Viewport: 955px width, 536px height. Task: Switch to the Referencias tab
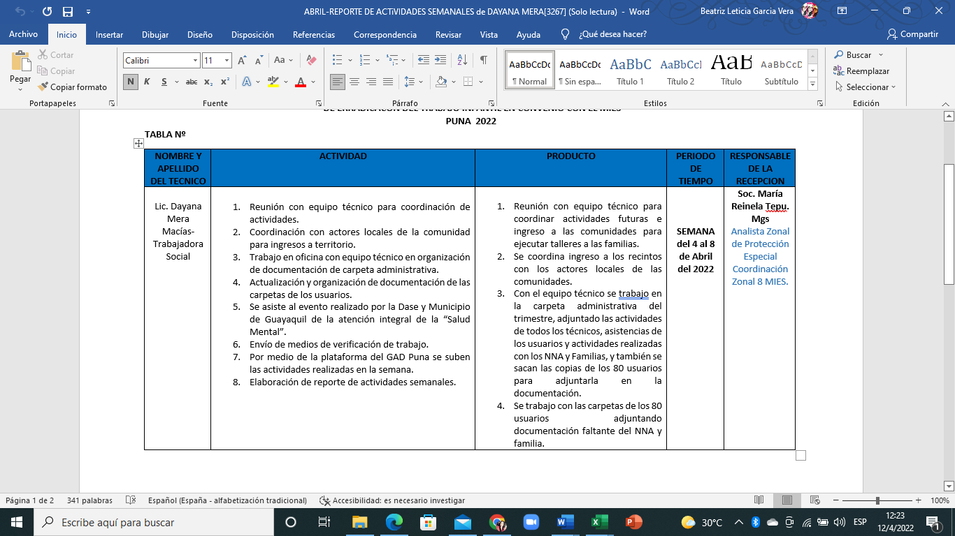tap(313, 34)
